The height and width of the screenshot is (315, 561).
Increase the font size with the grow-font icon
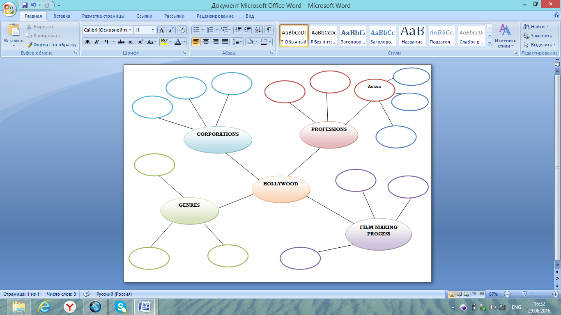coord(162,30)
